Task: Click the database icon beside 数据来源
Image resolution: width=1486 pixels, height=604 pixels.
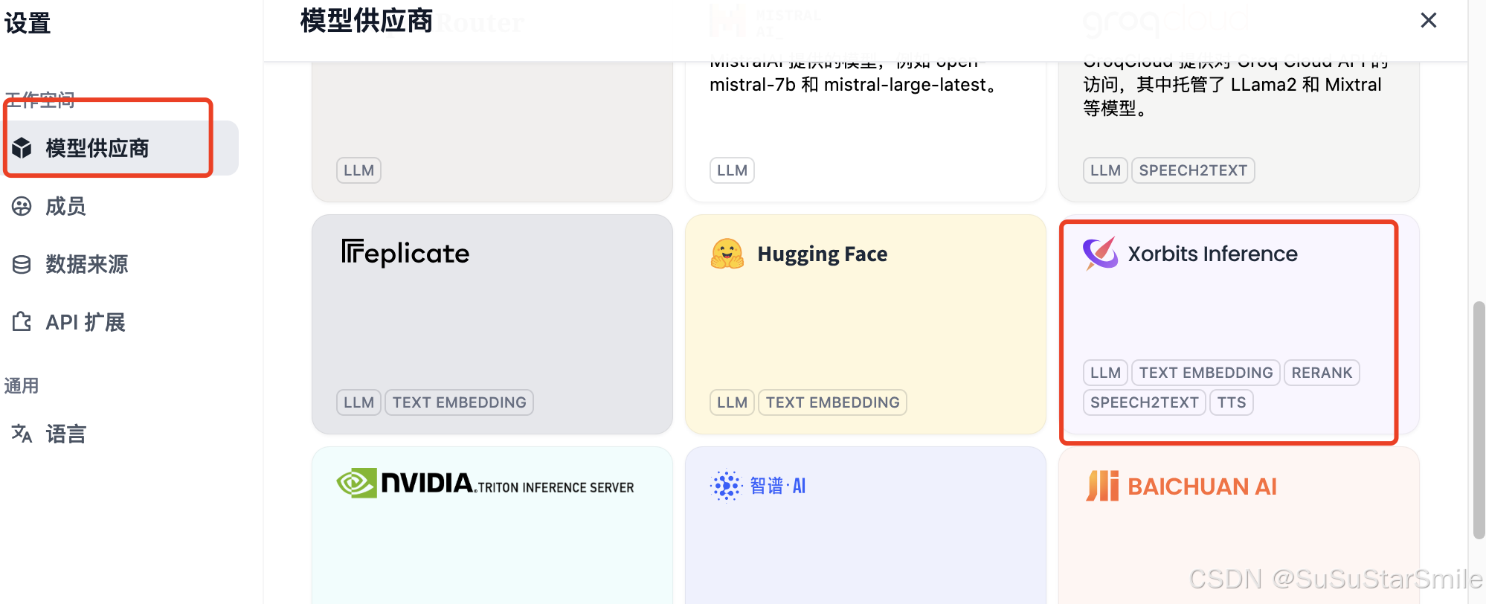Action: 22,264
